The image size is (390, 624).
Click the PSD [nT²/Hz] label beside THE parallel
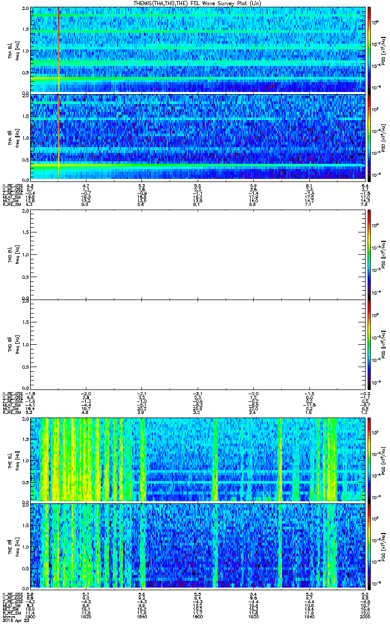pyautogui.click(x=383, y=546)
